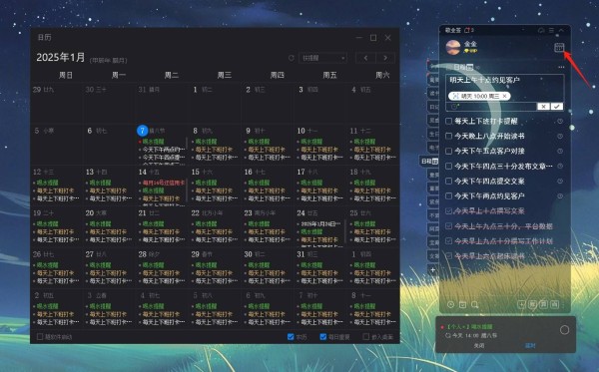This screenshot has width=599, height=372.
Task: Click the calendar refresh icon
Action: (x=292, y=58)
